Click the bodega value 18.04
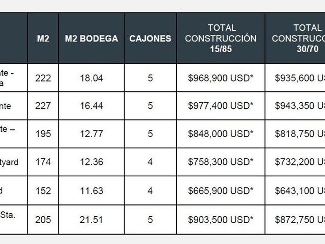The height and width of the screenshot is (244, 325). tap(91, 78)
